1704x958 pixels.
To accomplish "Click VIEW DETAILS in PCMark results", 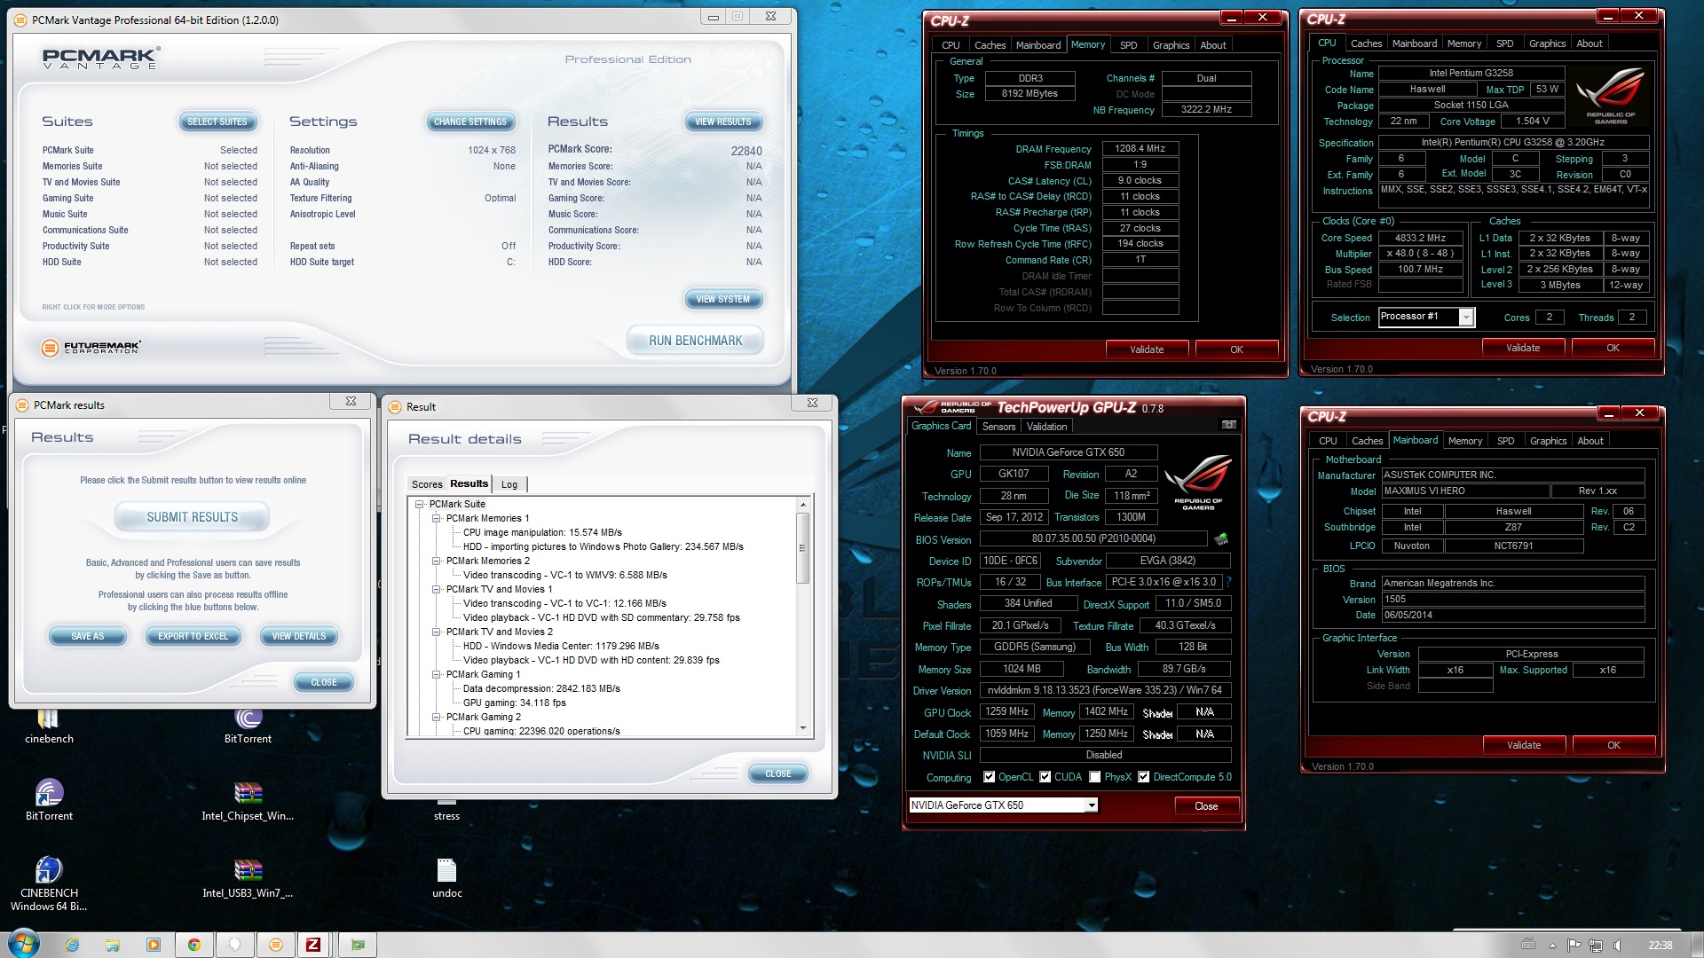I will click(298, 636).
